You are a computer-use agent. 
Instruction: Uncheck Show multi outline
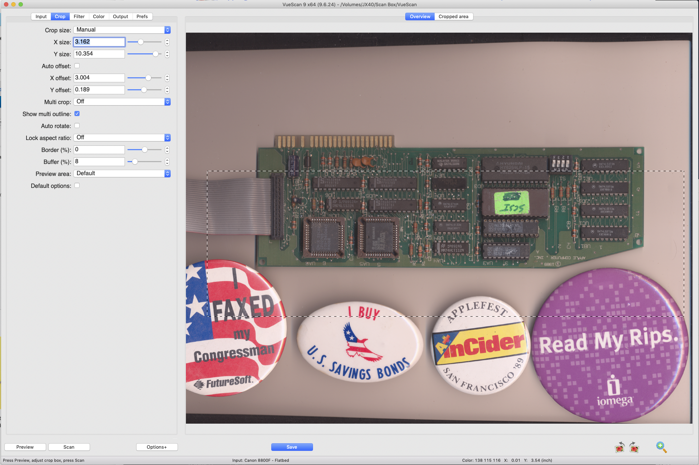tap(77, 114)
